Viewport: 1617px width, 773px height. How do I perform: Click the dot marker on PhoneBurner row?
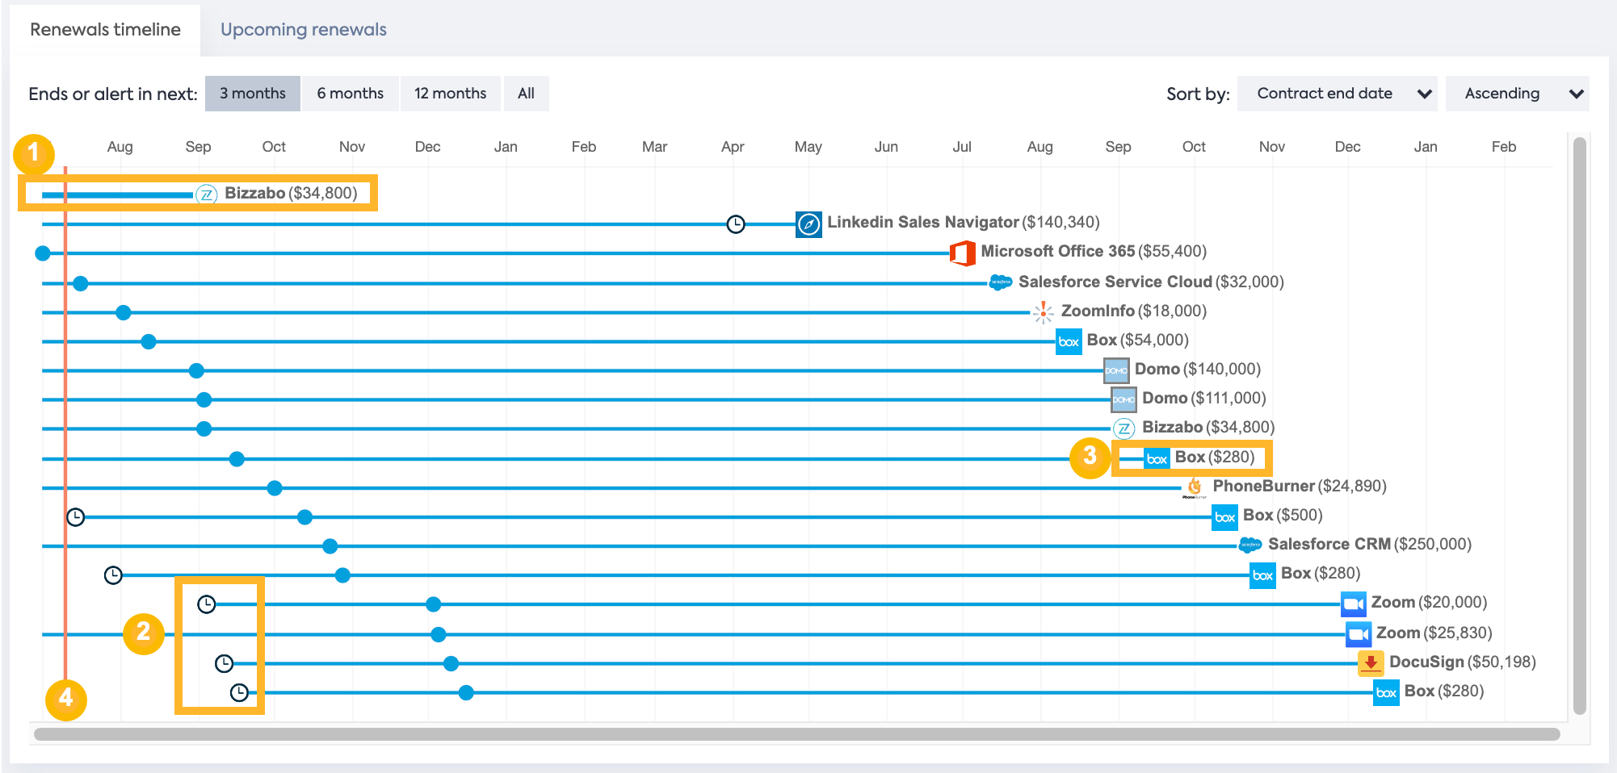click(x=275, y=488)
